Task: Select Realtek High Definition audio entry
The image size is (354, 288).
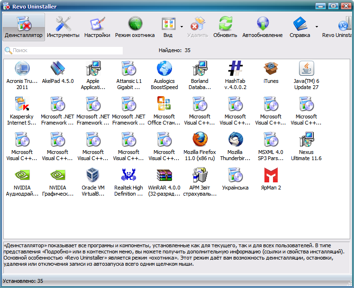Action: 129,182
